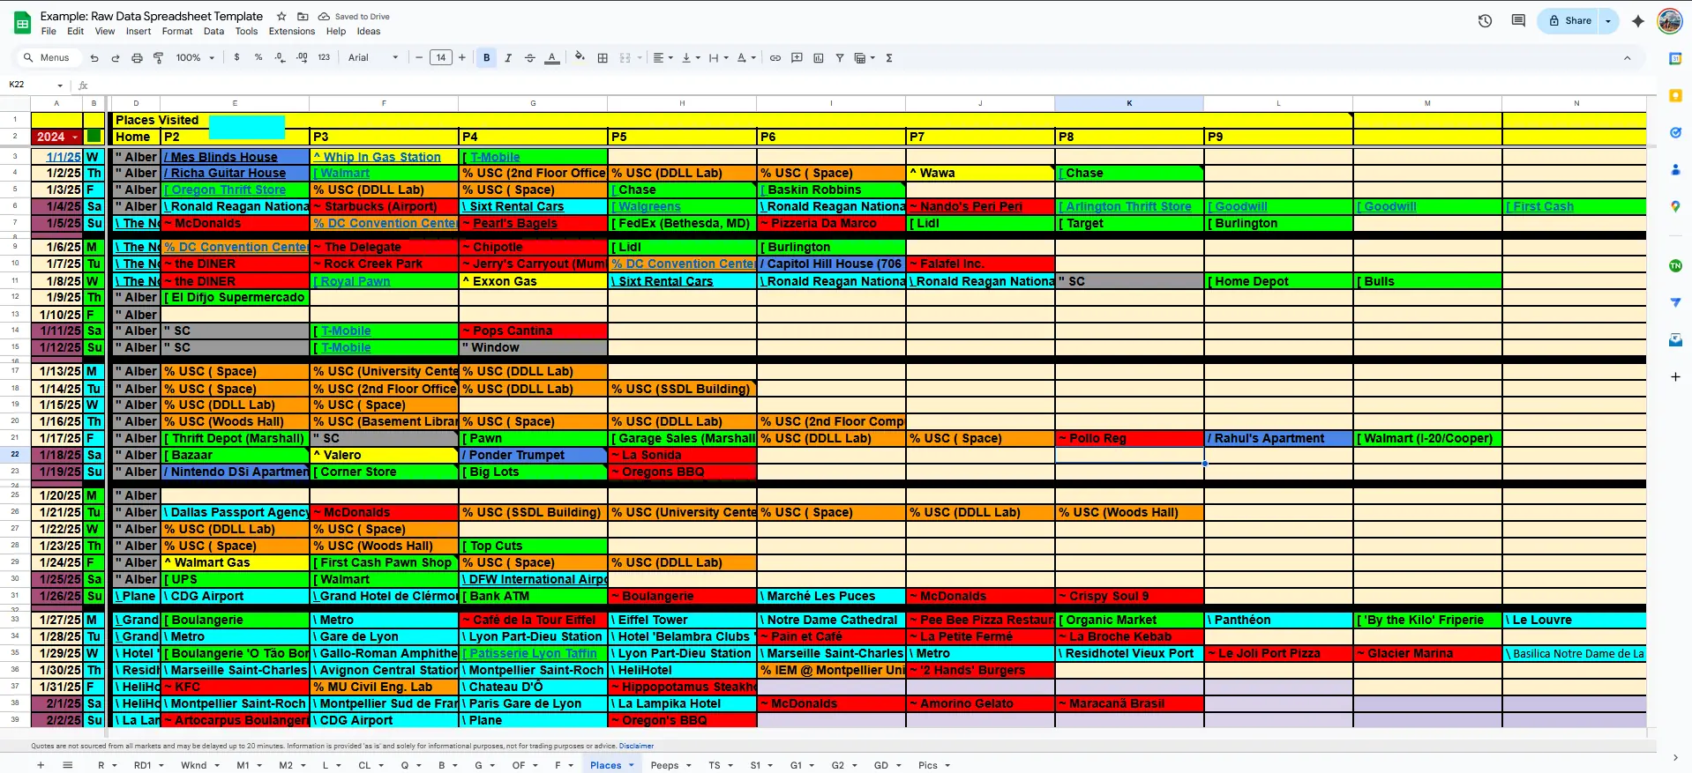Click the insert chart icon
The height and width of the screenshot is (773, 1692).
818,58
